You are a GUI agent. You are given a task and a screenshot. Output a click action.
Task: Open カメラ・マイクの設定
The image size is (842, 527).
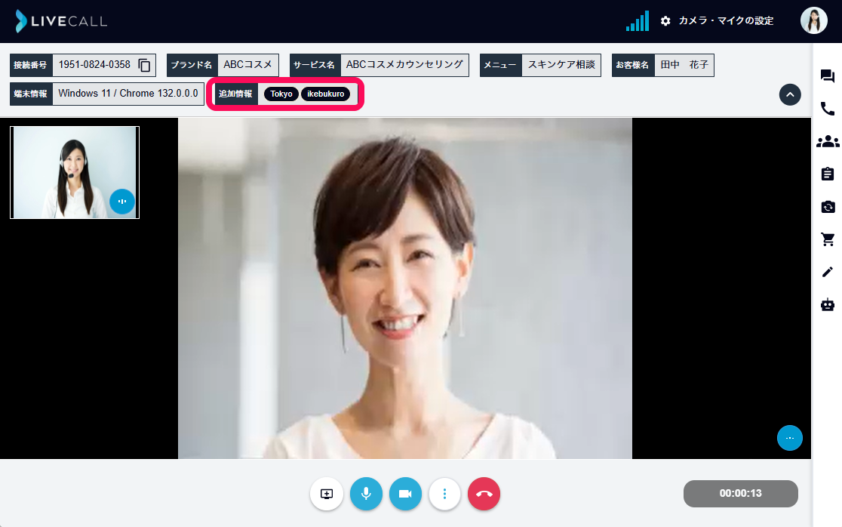click(x=726, y=21)
